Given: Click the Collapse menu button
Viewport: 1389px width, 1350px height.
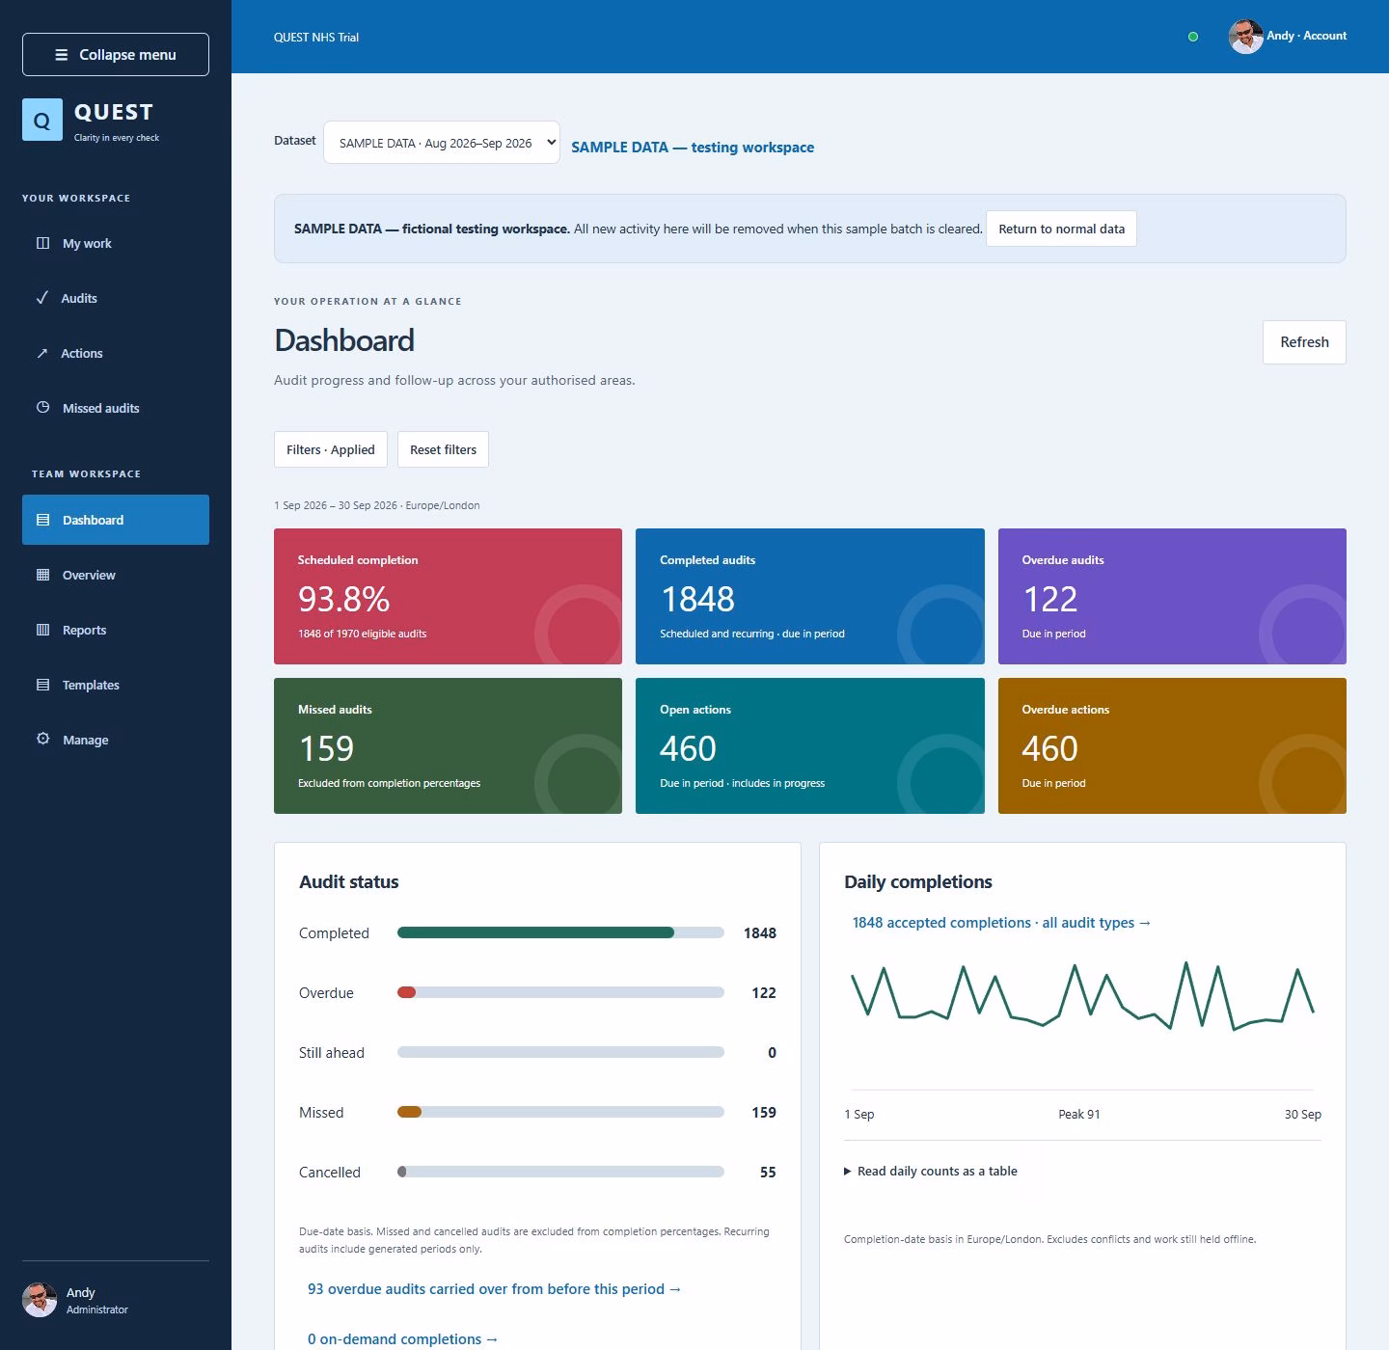Looking at the screenshot, I should (x=116, y=55).
